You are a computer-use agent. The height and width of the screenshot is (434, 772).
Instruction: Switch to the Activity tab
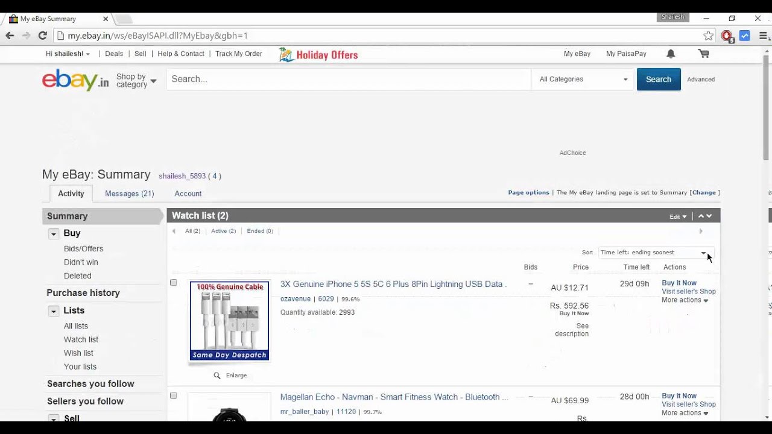pos(71,193)
